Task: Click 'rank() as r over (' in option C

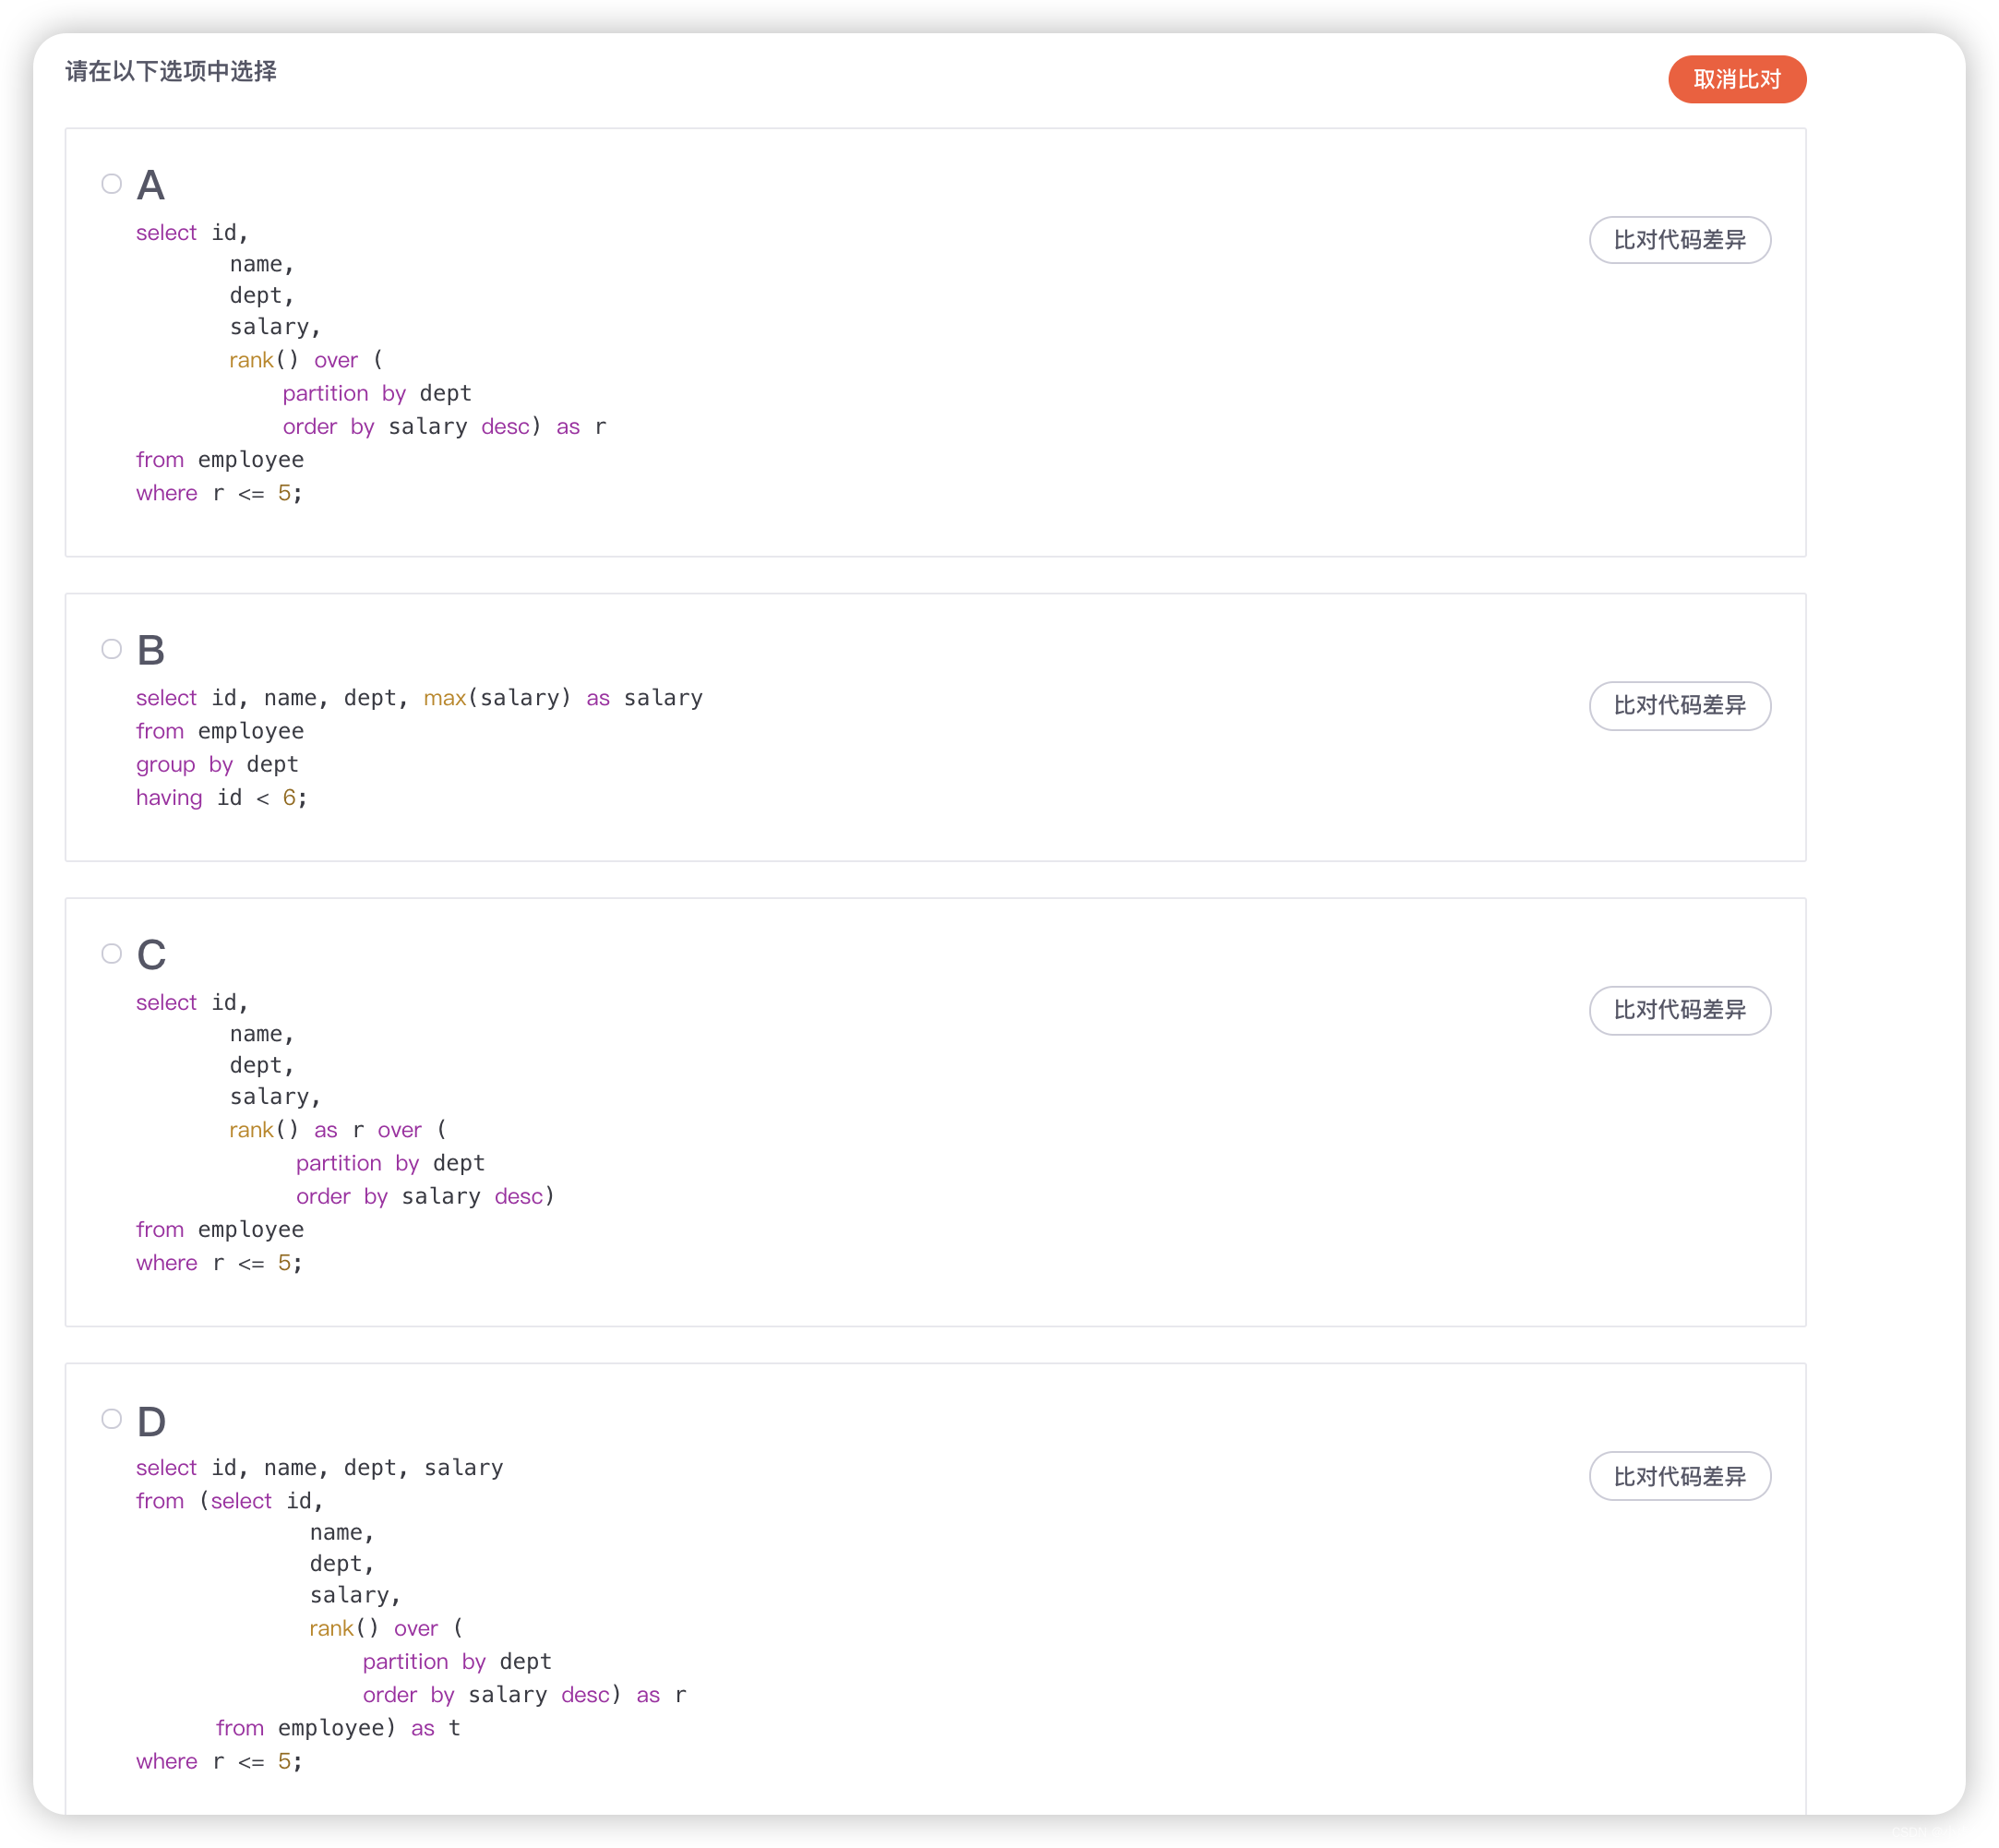Action: (x=338, y=1130)
